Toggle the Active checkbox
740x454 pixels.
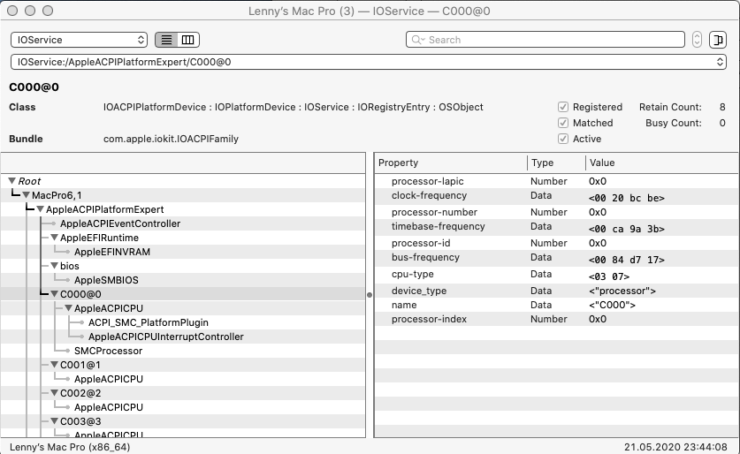coord(562,139)
